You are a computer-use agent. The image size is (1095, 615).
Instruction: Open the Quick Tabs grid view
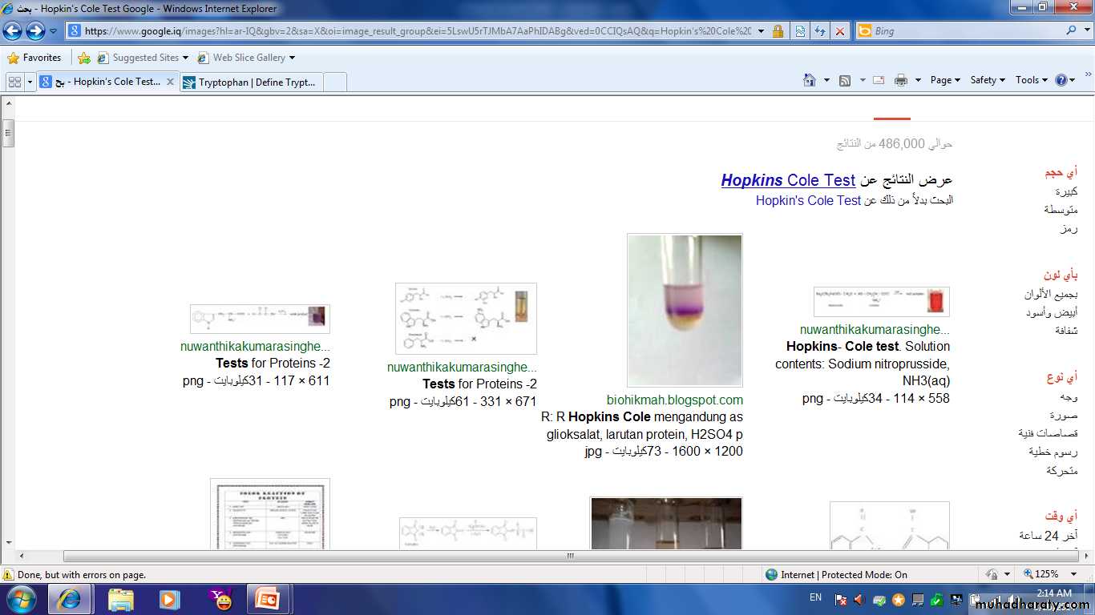coord(14,82)
